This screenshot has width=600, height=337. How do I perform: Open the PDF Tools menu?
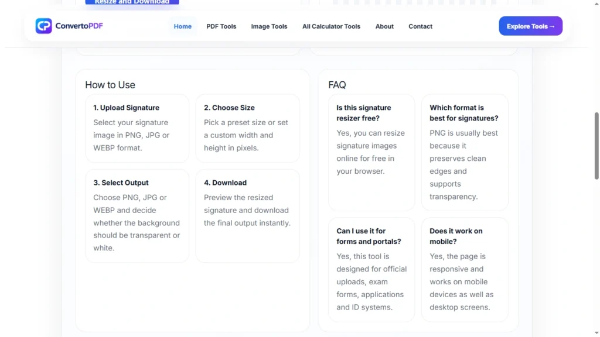221,26
